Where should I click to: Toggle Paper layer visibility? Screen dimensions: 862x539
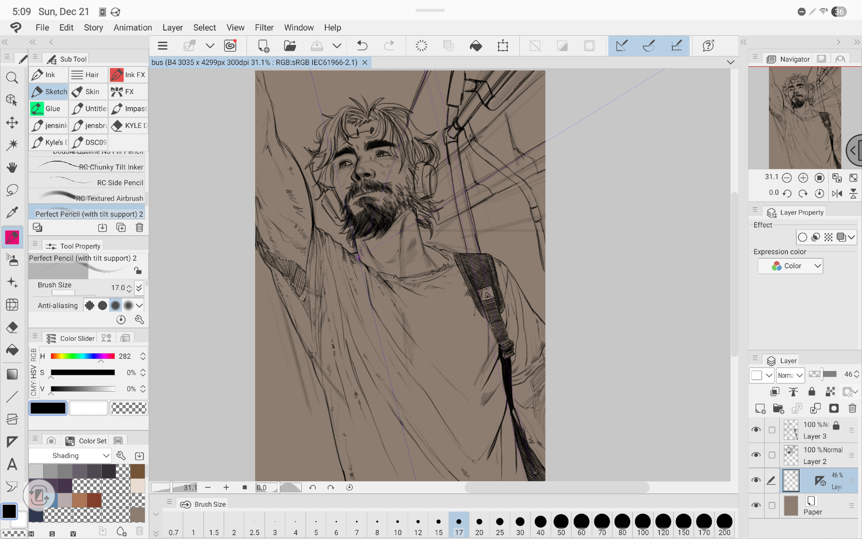tap(756, 505)
